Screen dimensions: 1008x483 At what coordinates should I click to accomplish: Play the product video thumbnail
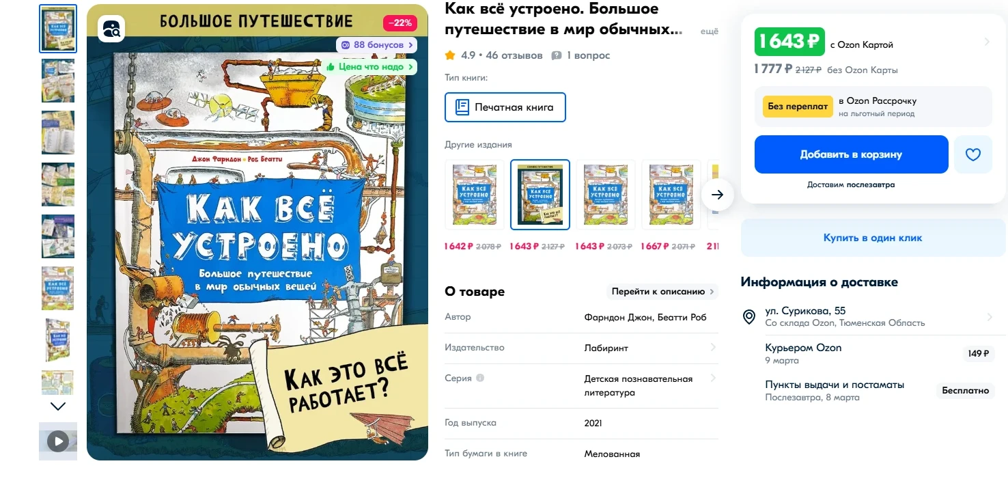tap(58, 441)
